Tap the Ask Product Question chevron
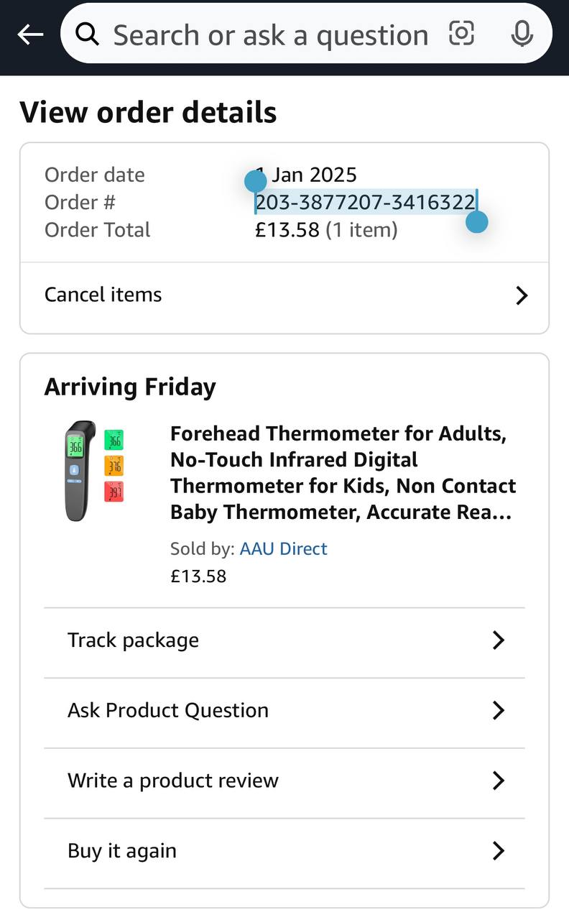The height and width of the screenshot is (920, 569). tap(499, 710)
